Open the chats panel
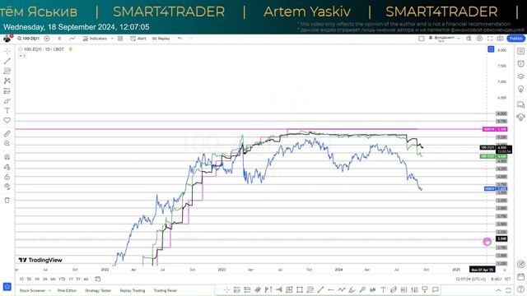The image size is (527, 296). point(520,104)
